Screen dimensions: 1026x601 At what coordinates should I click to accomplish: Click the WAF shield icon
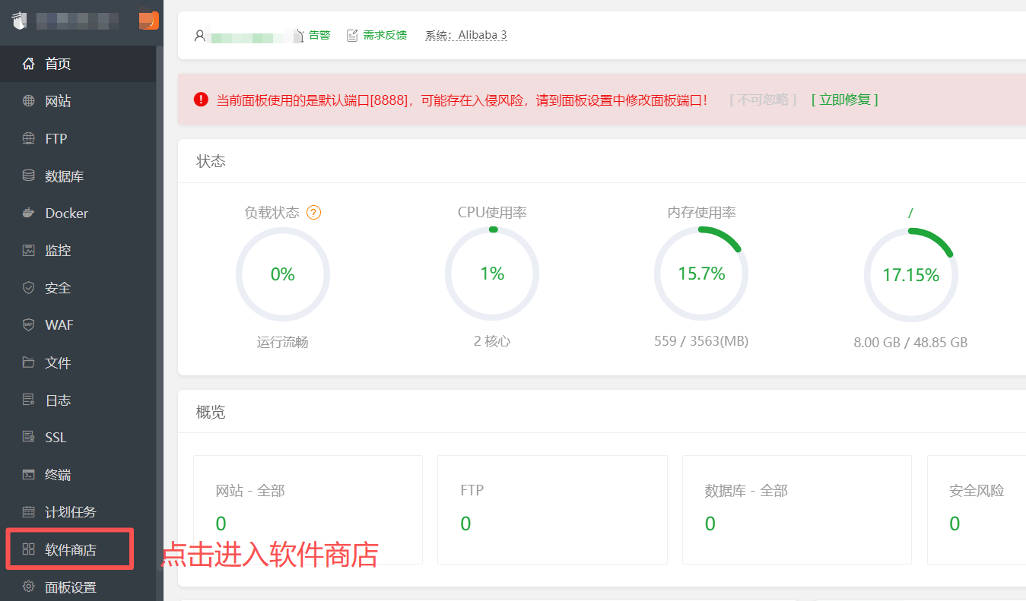29,324
